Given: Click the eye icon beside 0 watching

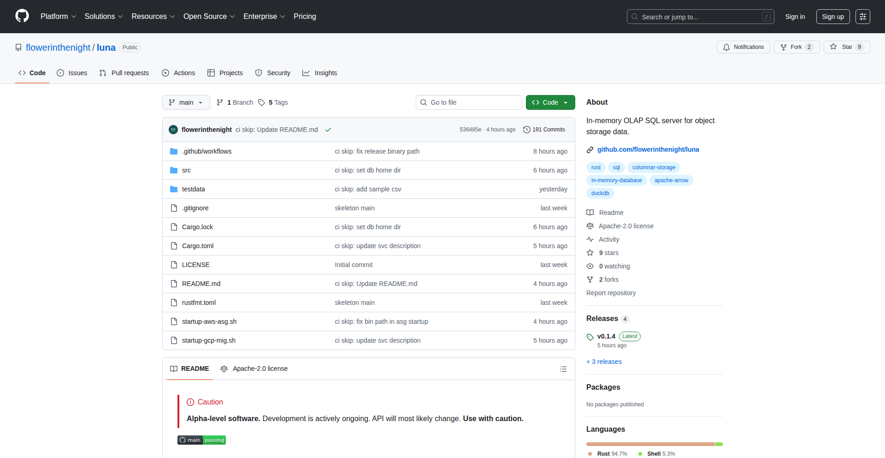Looking at the screenshot, I should (x=590, y=266).
